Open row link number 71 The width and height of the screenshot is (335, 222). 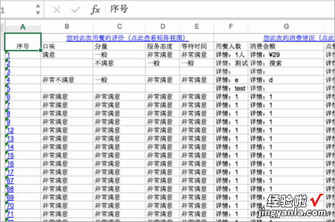pyautogui.click(x=10, y=214)
